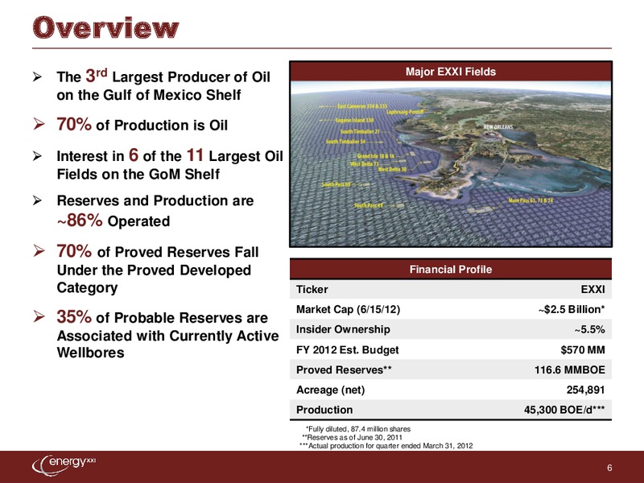Click the arrow bullet beside 35% of Probable
Viewport: 644px width, 483px height.
pyautogui.click(x=39, y=316)
